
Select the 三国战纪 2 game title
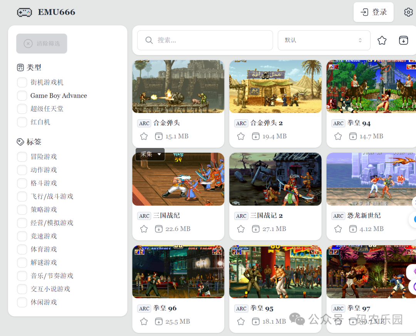tap(267, 216)
